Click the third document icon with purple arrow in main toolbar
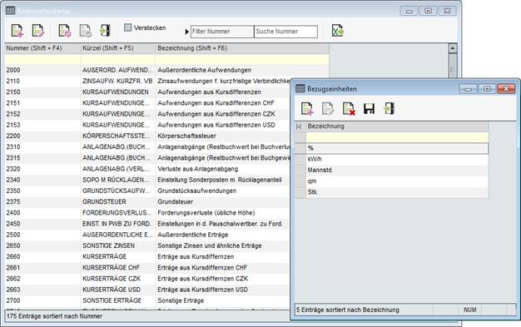 [64, 31]
